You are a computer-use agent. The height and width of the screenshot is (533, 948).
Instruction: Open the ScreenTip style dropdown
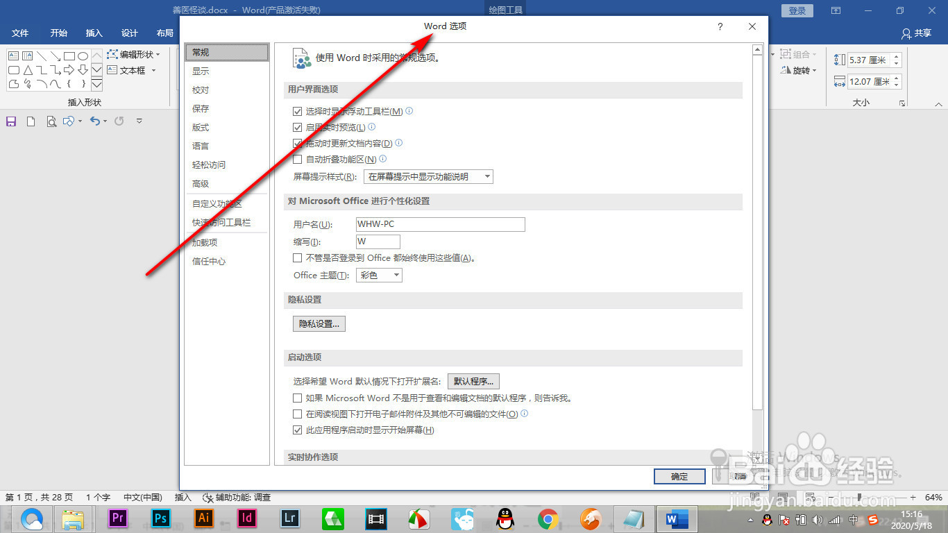point(428,177)
